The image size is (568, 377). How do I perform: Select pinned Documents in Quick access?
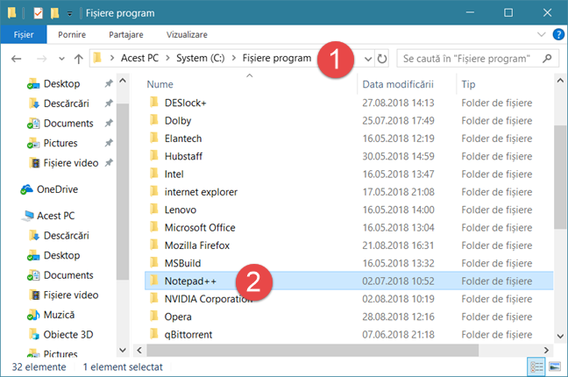68,124
